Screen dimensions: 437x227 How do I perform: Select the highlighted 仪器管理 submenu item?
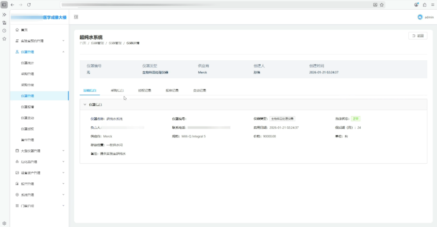39,96
